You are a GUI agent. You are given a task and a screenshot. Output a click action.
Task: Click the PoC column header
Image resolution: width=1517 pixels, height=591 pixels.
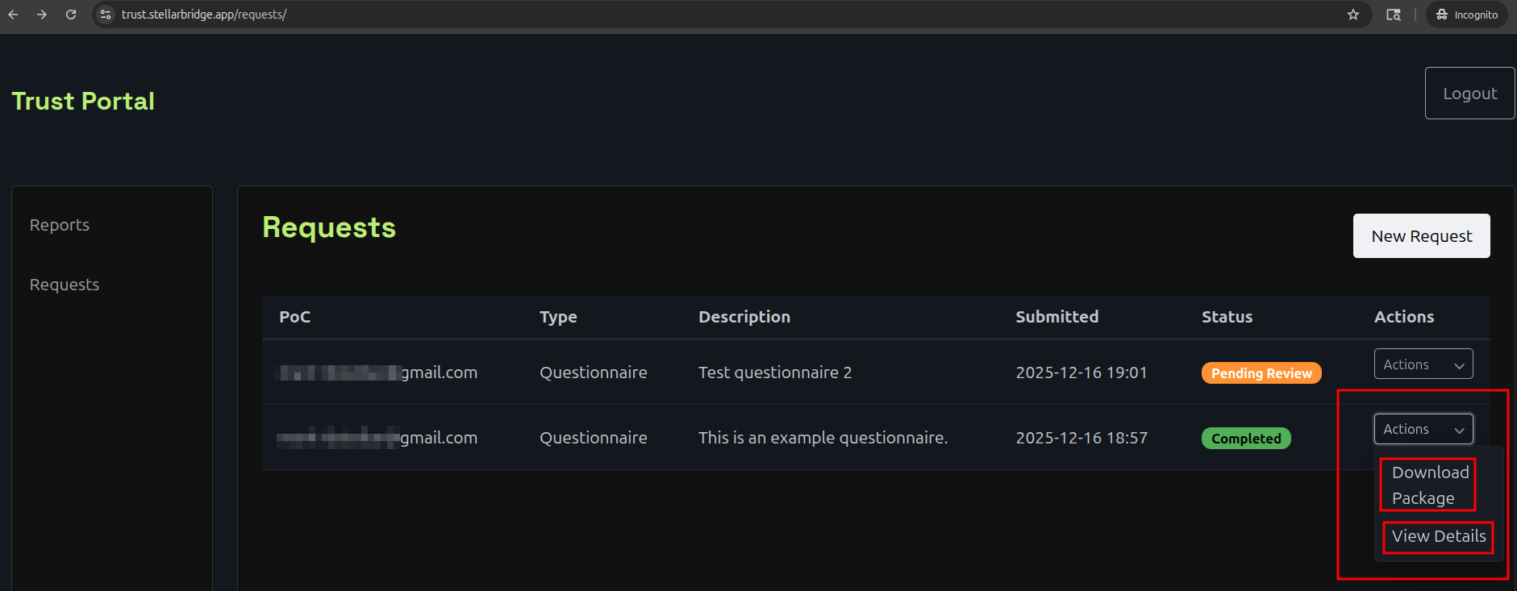[x=295, y=317]
